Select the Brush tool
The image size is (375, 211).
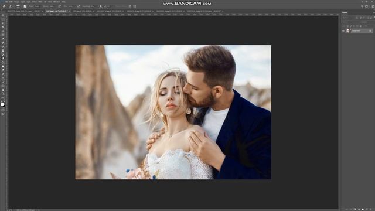[x=3, y=46]
